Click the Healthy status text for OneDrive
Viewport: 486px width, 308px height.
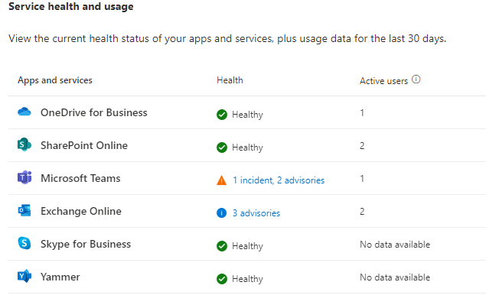[x=247, y=115]
